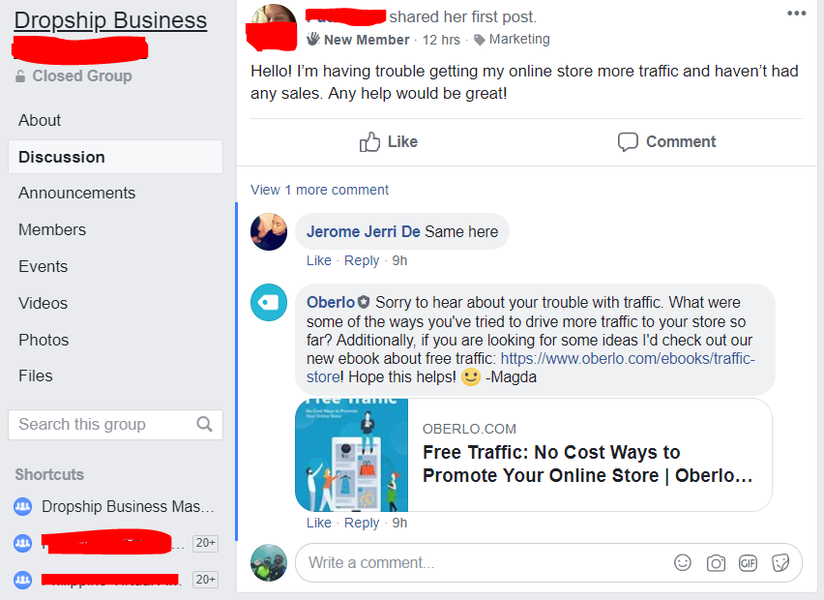Viewport: 824px width, 600px height.
Task: Attach a photo using the camera icon
Action: click(716, 563)
